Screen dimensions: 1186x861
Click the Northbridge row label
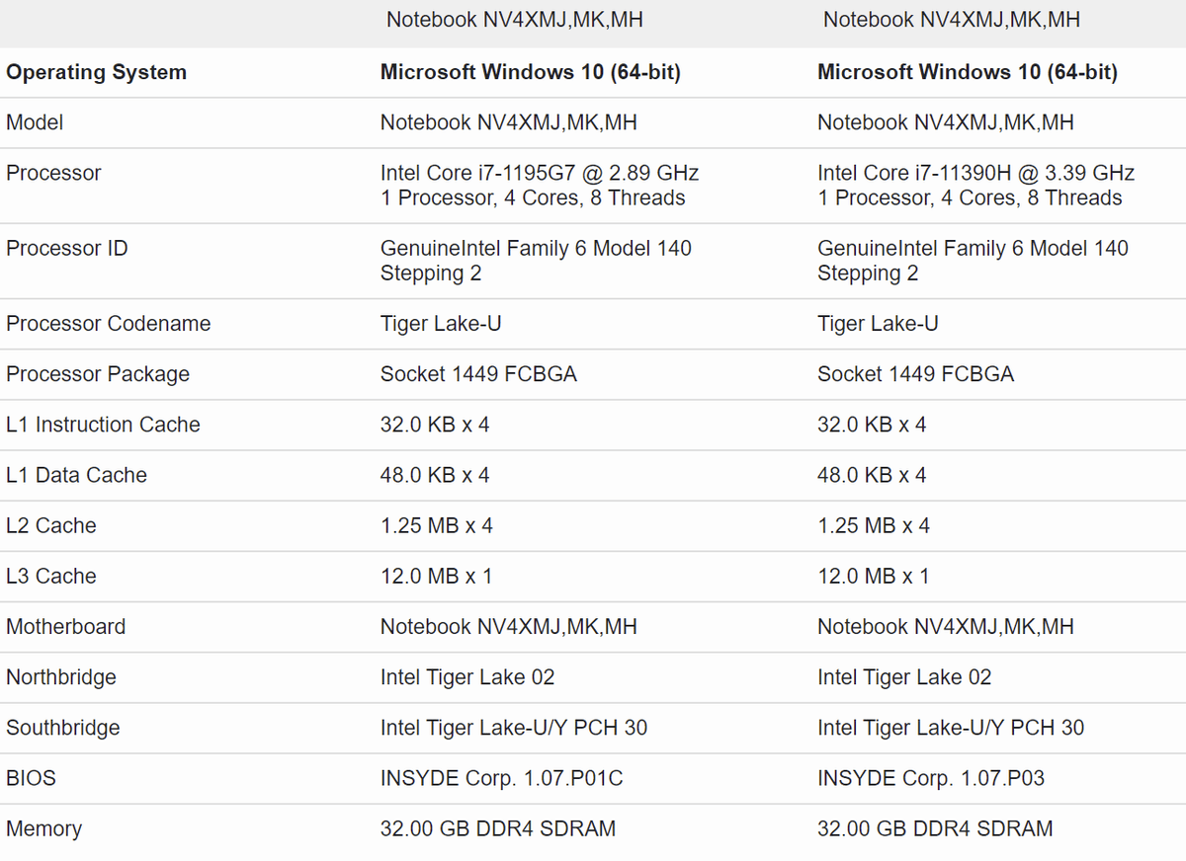(x=61, y=677)
